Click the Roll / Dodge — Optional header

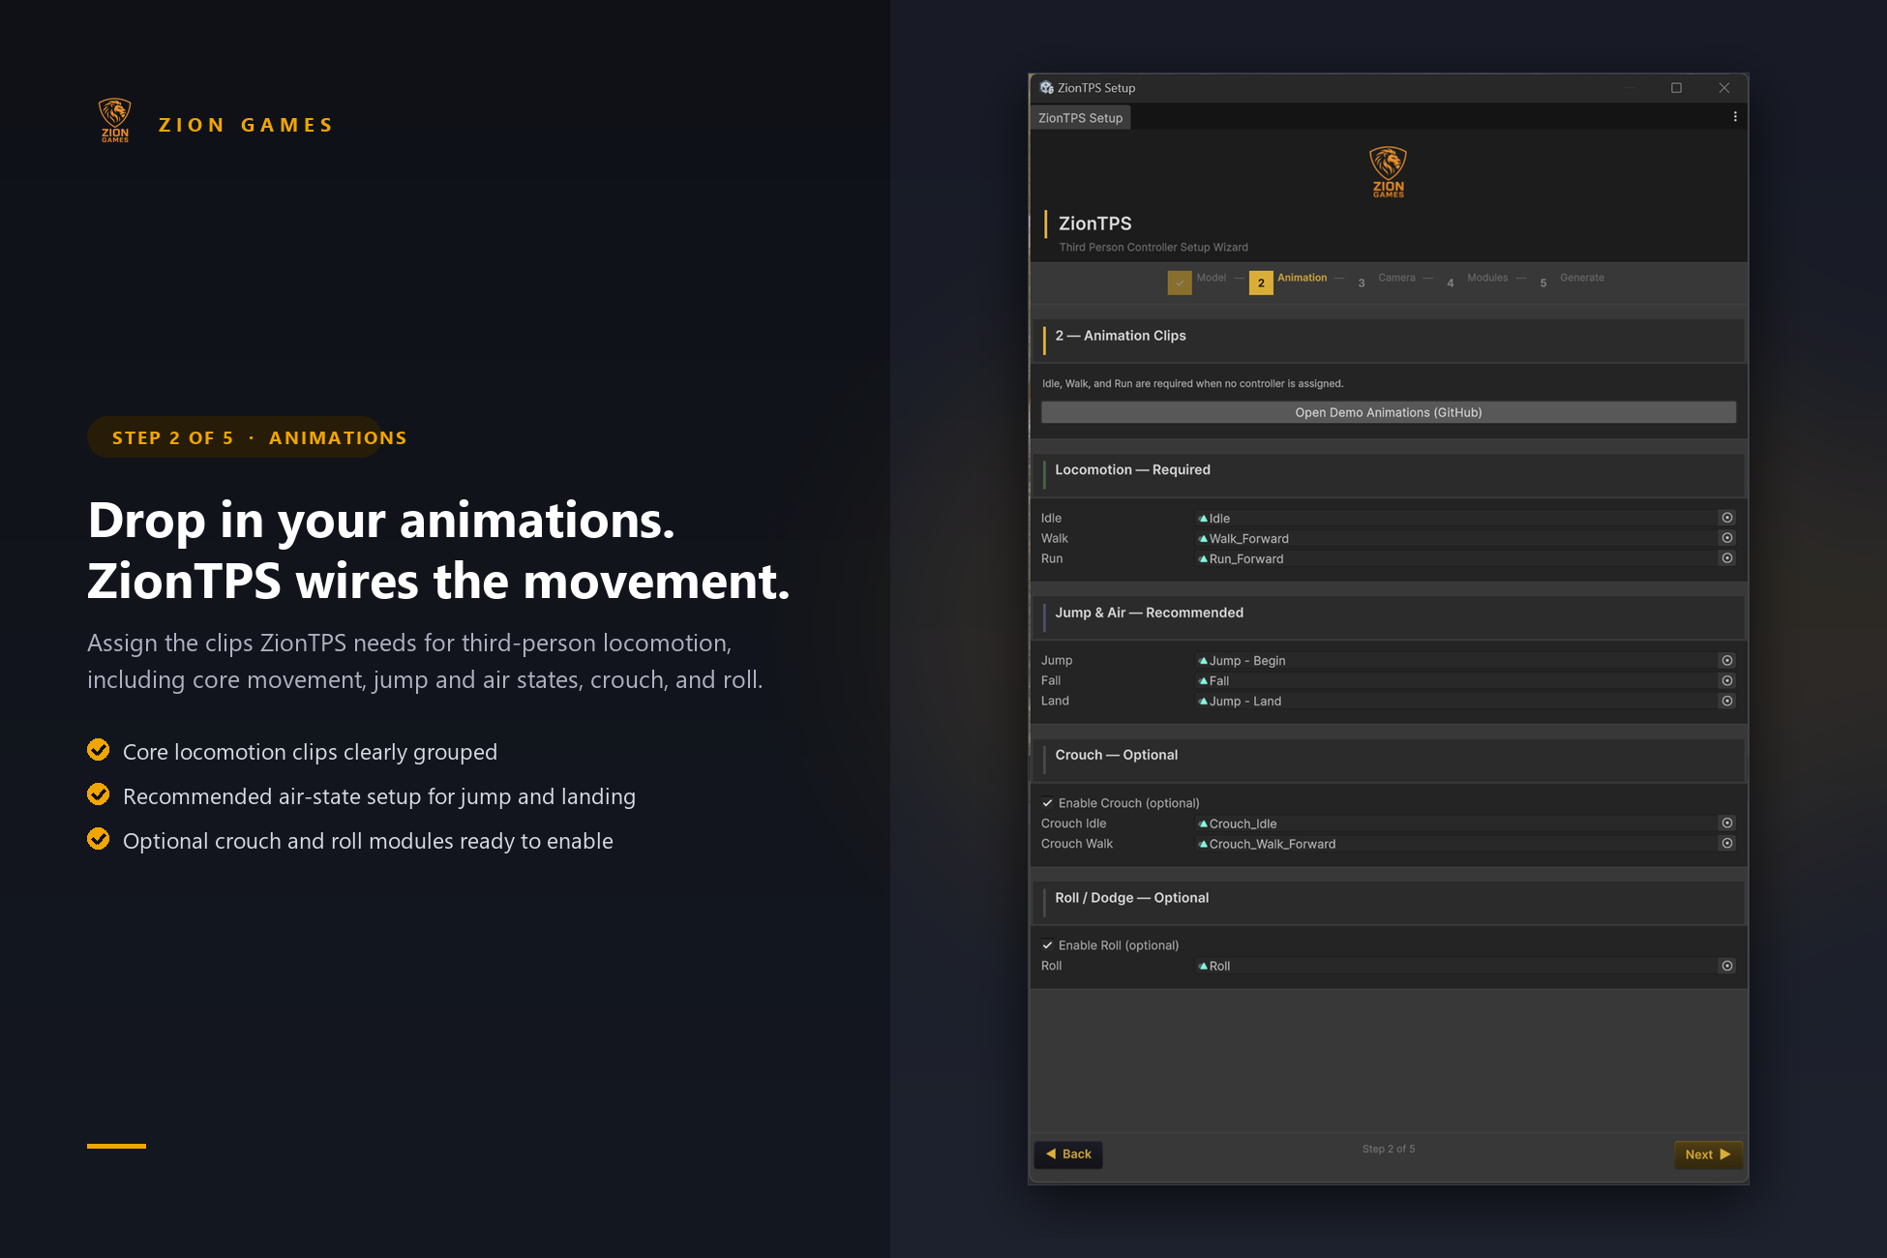pos(1388,902)
